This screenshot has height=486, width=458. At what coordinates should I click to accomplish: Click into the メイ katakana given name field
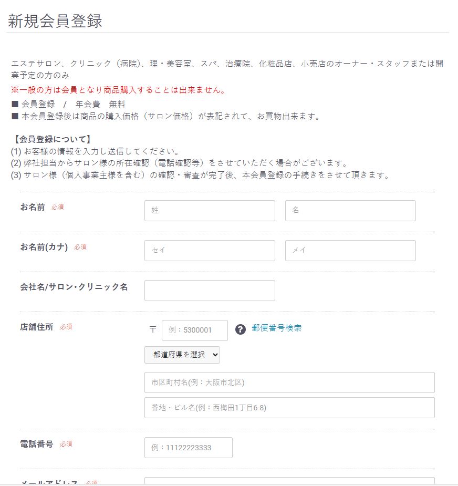[x=350, y=251]
